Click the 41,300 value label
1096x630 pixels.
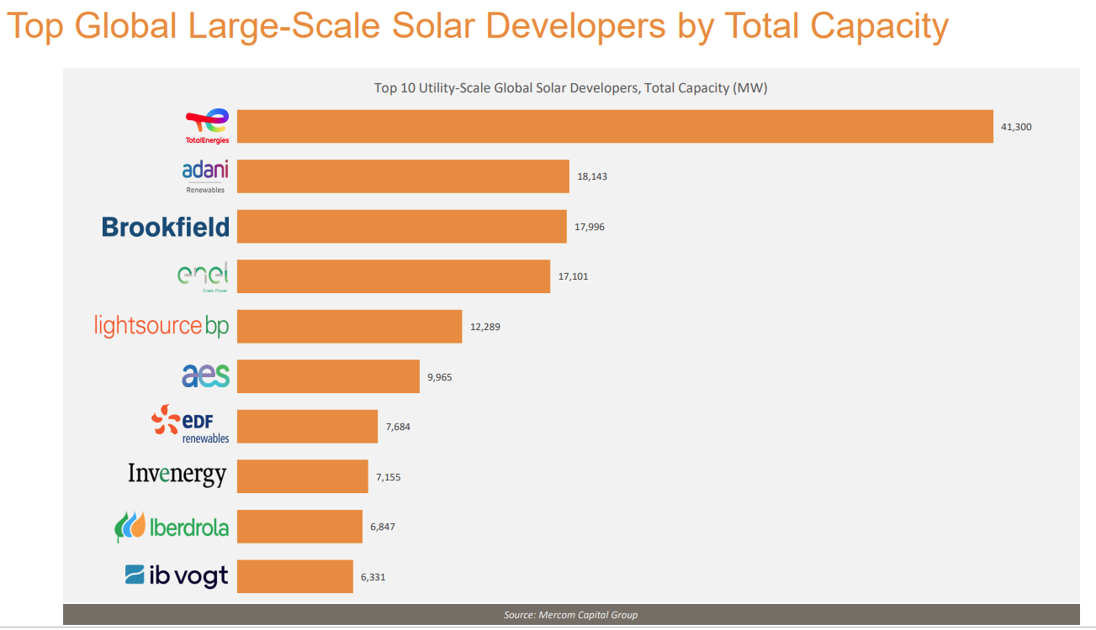coord(1016,127)
